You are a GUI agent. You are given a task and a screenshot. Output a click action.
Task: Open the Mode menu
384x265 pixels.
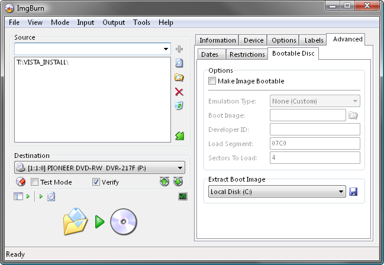(x=60, y=22)
